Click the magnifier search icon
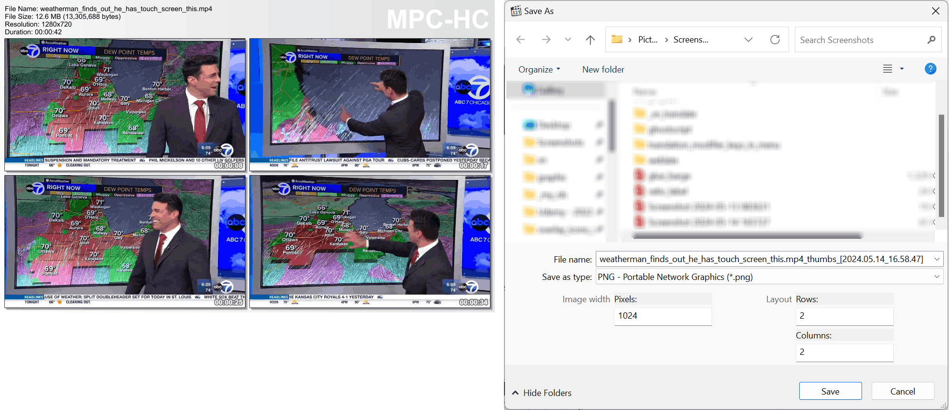 pos(931,40)
